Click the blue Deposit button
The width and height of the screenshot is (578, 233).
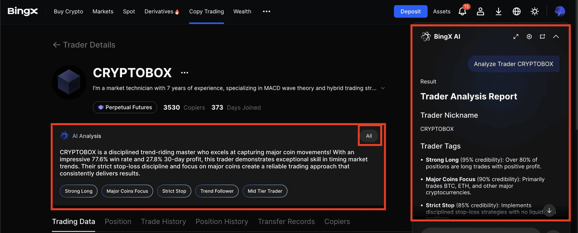410,12
